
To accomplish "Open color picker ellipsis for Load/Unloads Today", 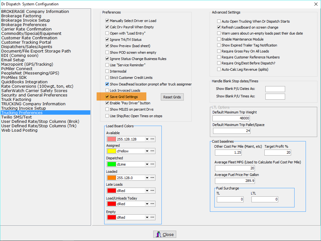I will coord(152,204).
